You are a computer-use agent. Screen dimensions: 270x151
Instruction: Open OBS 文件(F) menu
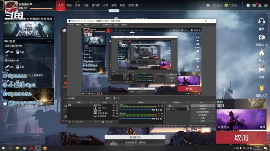[71, 25]
